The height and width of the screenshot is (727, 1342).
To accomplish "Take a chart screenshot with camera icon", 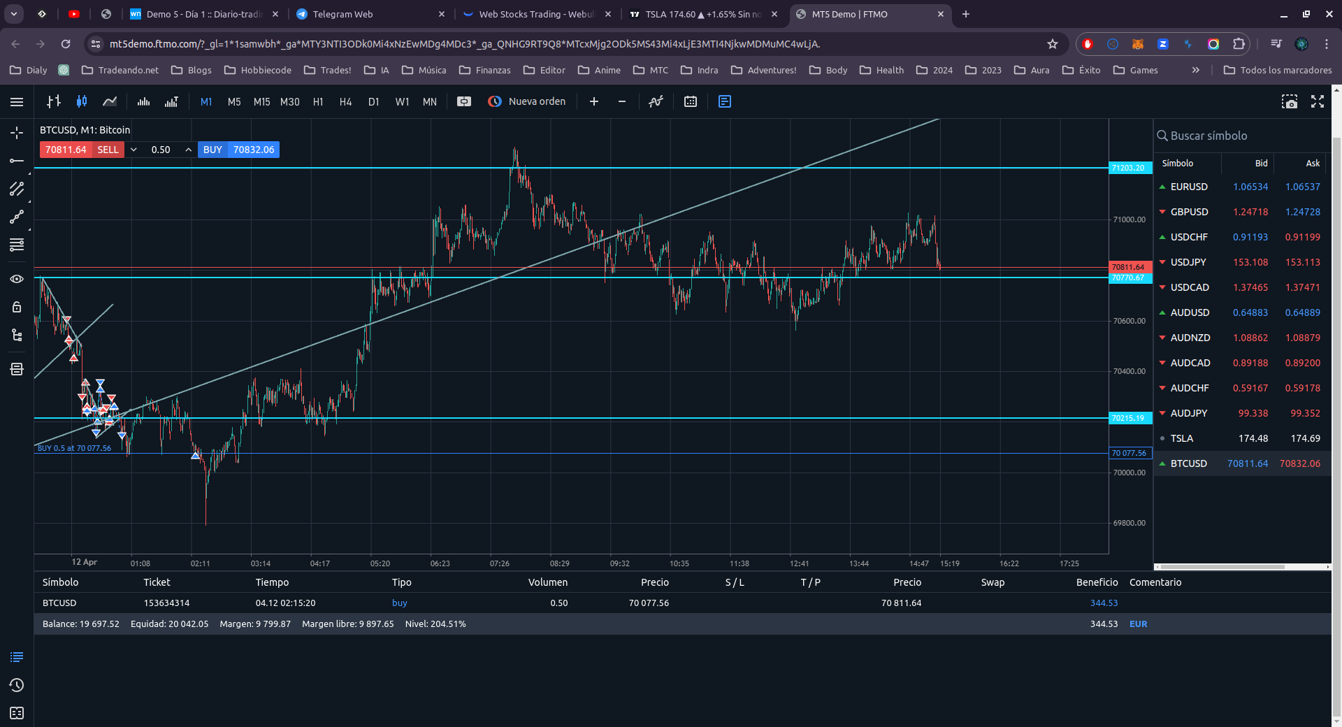I will (x=1289, y=101).
